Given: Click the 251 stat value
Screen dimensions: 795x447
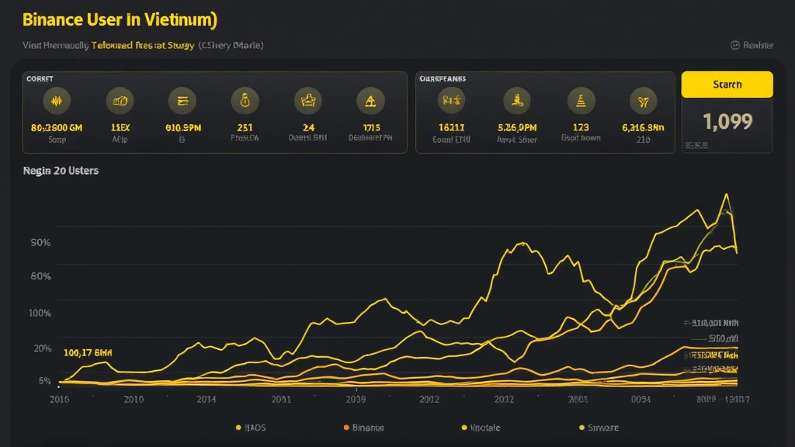Looking at the screenshot, I should [x=245, y=128].
